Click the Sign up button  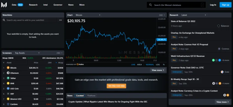pos(225,5)
